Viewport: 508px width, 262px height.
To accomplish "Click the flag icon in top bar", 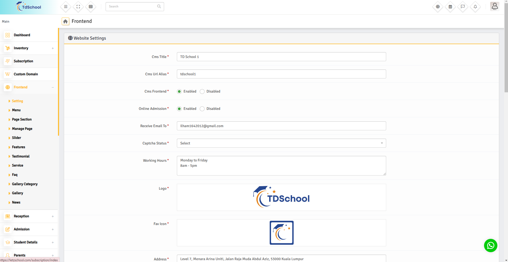I will tap(463, 7).
